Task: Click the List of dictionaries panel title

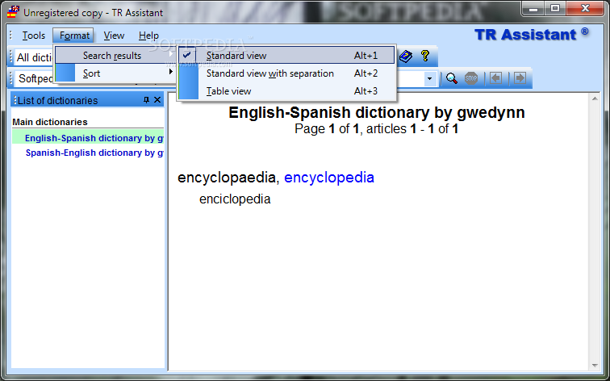Action: (x=57, y=100)
